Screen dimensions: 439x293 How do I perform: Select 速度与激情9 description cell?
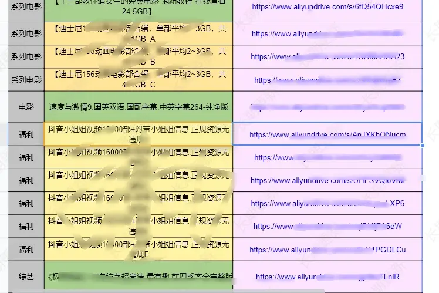(x=139, y=107)
